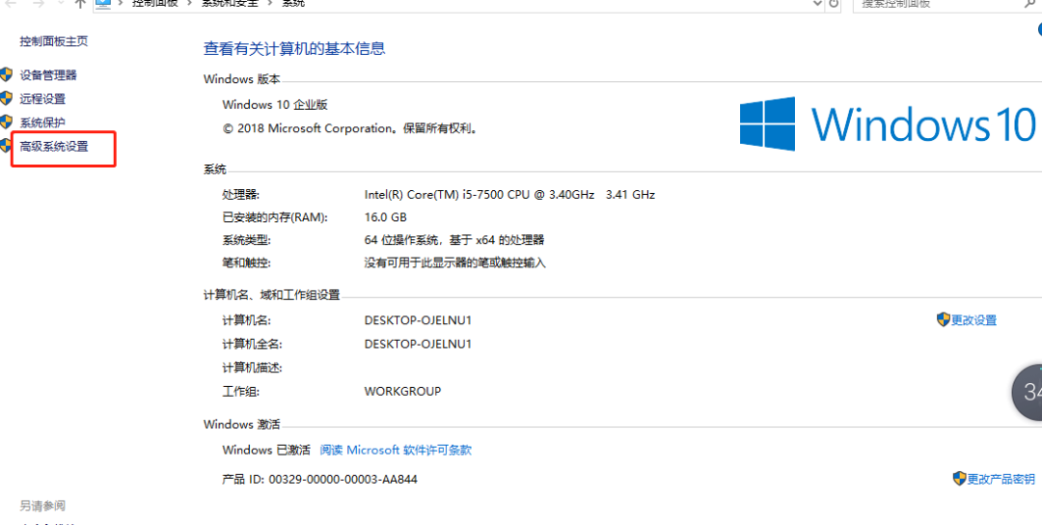Click the search magnifier icon

(1030, 3)
